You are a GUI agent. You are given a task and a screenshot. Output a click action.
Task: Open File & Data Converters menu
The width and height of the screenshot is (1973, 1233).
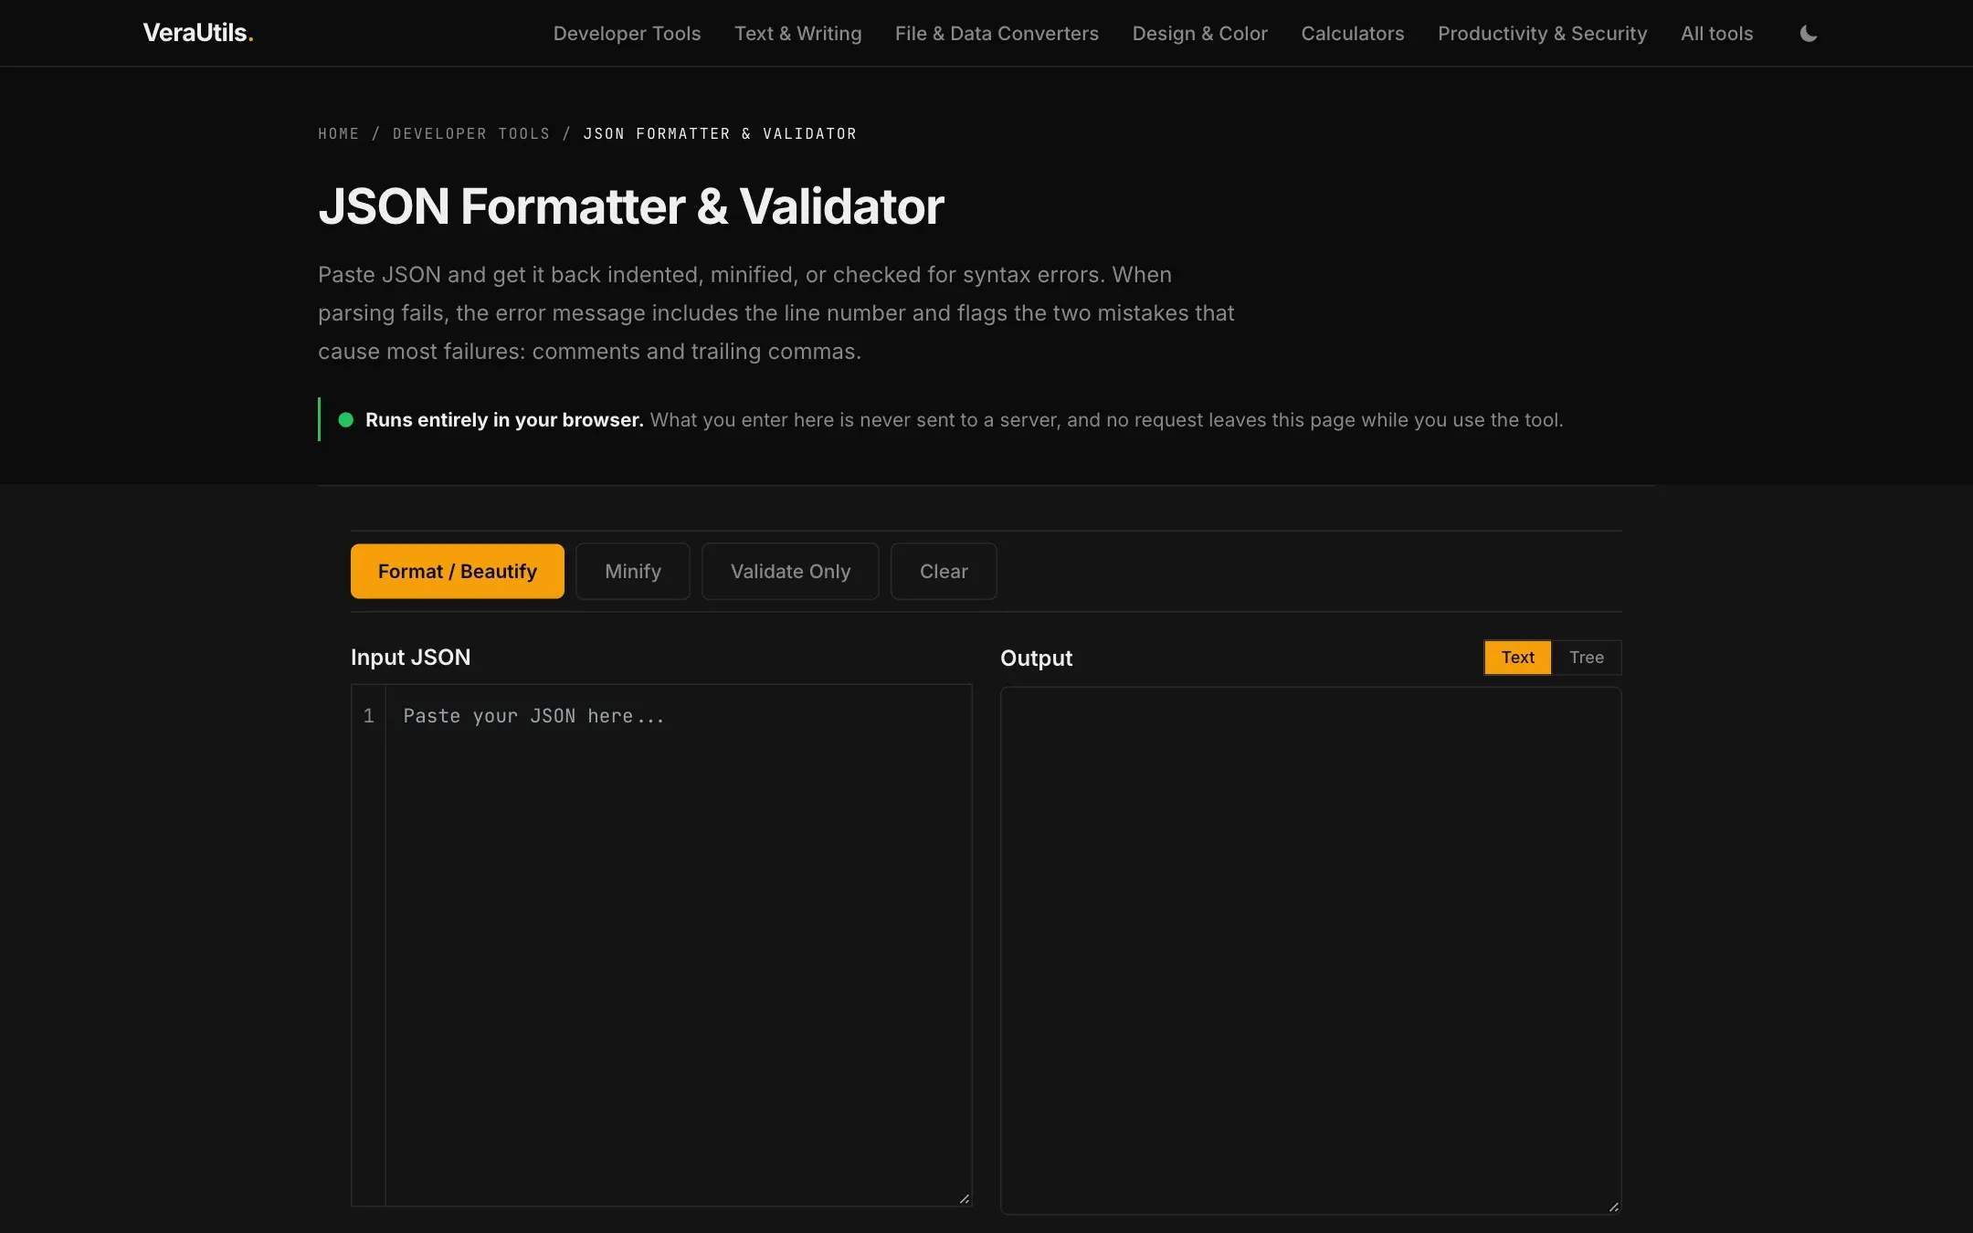tap(997, 34)
